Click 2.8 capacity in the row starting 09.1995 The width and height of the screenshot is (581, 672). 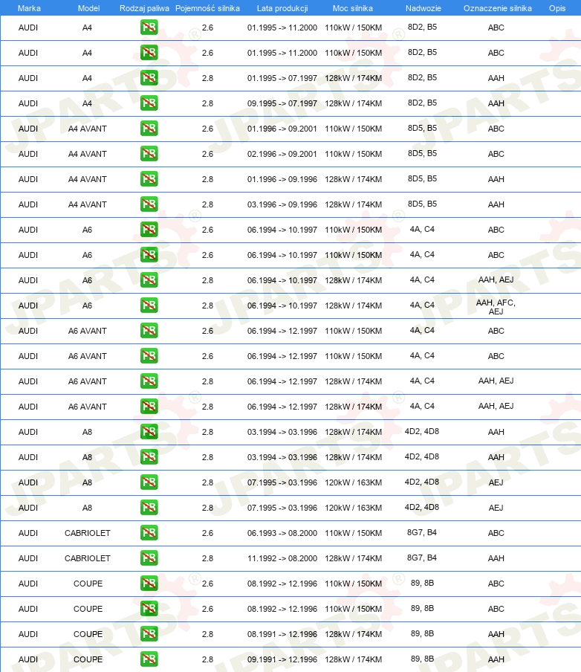(207, 103)
